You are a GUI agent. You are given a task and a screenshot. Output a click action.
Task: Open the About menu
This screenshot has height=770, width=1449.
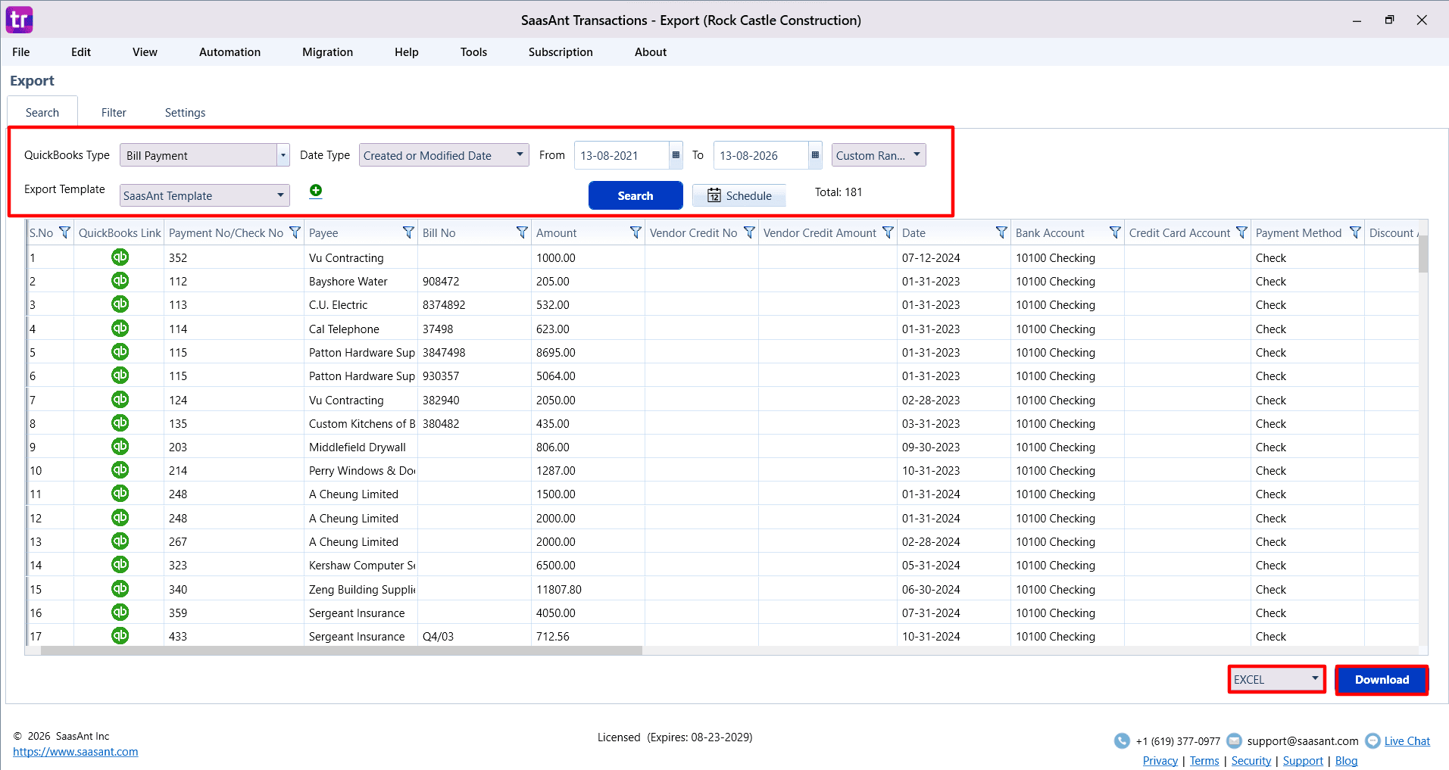pos(651,52)
